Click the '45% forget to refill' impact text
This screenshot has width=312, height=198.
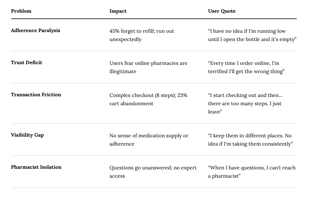click(x=142, y=35)
